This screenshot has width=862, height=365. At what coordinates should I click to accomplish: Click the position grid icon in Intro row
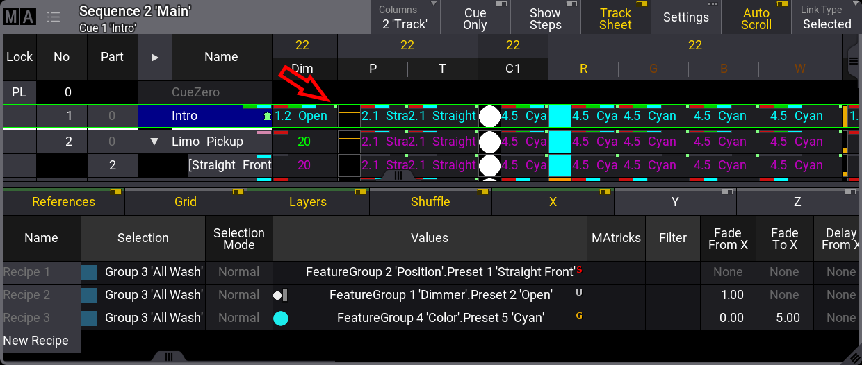tap(349, 117)
